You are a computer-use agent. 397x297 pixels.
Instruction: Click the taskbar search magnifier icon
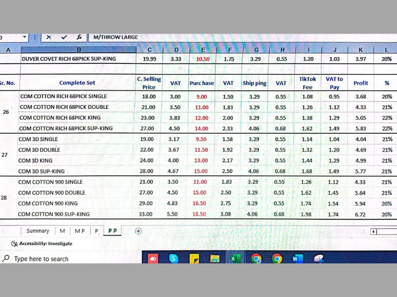[x=6, y=258]
